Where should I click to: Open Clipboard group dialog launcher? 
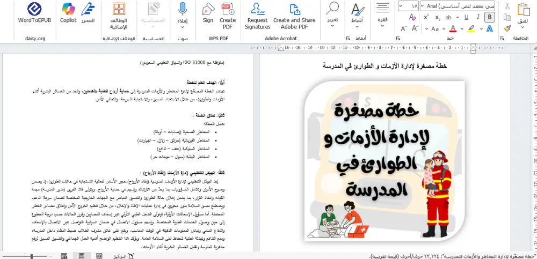pyautogui.click(x=503, y=38)
